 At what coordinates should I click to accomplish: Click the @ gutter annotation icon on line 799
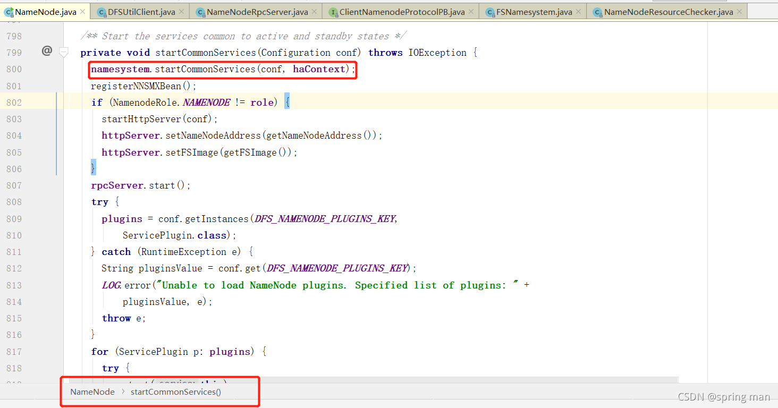click(x=47, y=51)
